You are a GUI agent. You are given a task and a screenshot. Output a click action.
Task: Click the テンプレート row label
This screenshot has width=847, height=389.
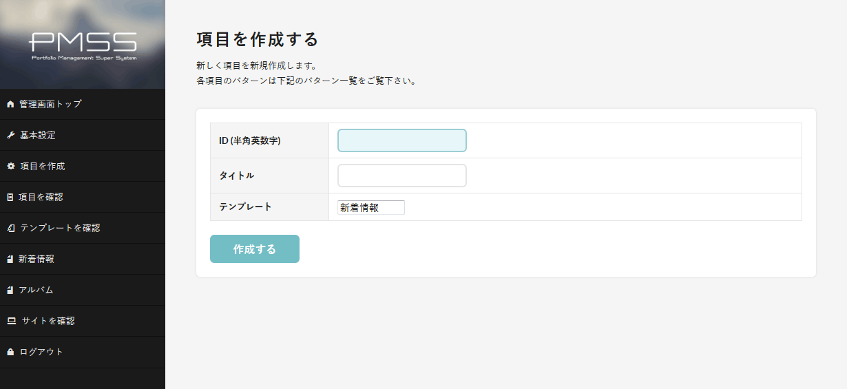(246, 207)
